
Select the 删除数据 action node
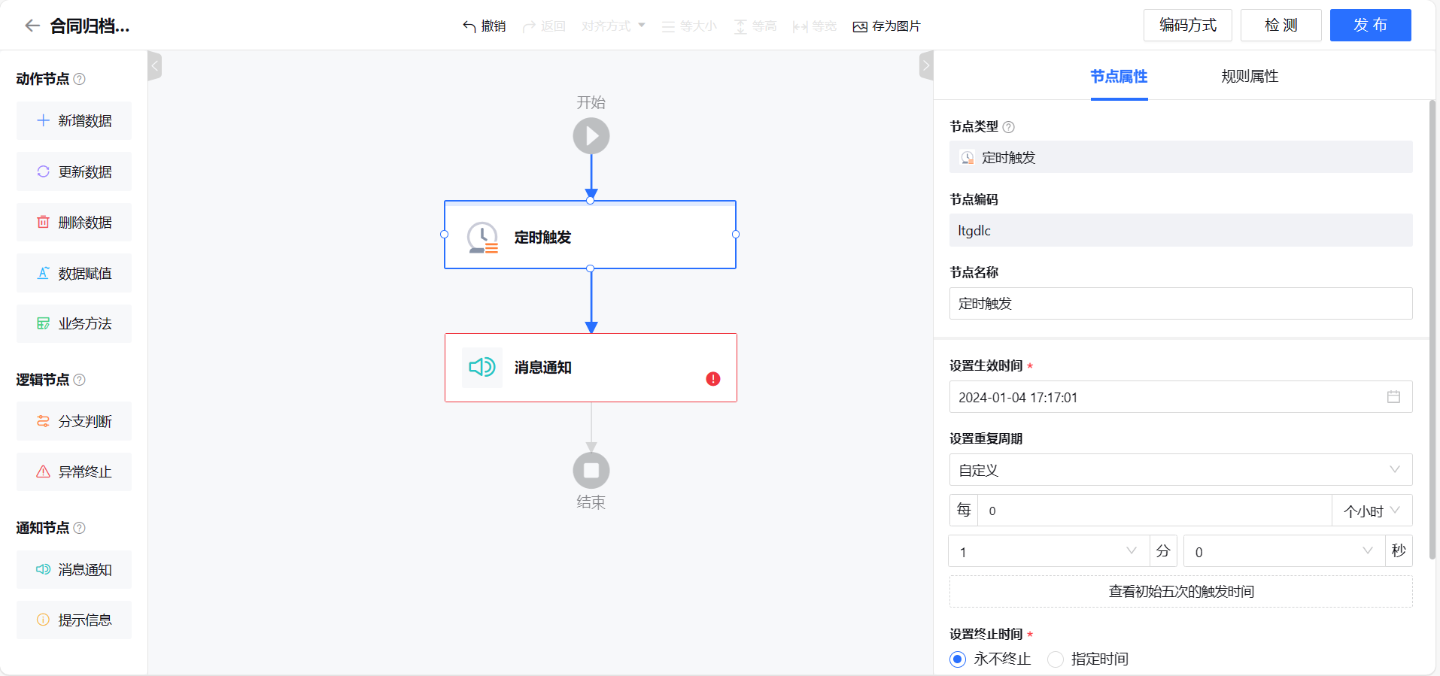click(x=74, y=222)
